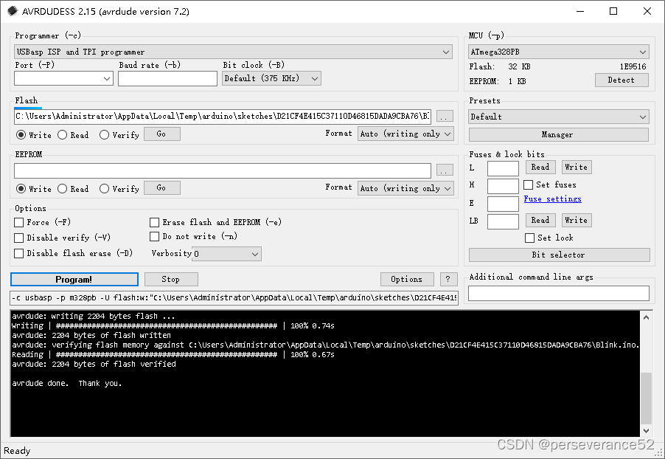The height and width of the screenshot is (459, 665).
Task: Open the presets Manager
Action: [x=559, y=134]
